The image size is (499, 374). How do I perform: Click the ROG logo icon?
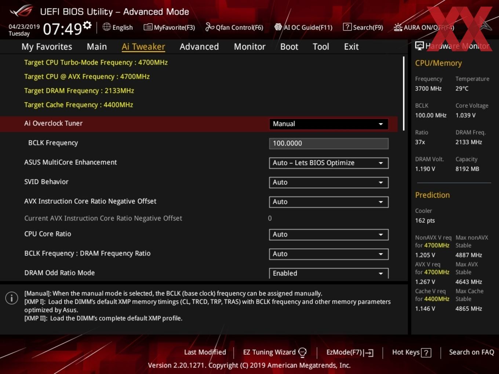point(21,11)
